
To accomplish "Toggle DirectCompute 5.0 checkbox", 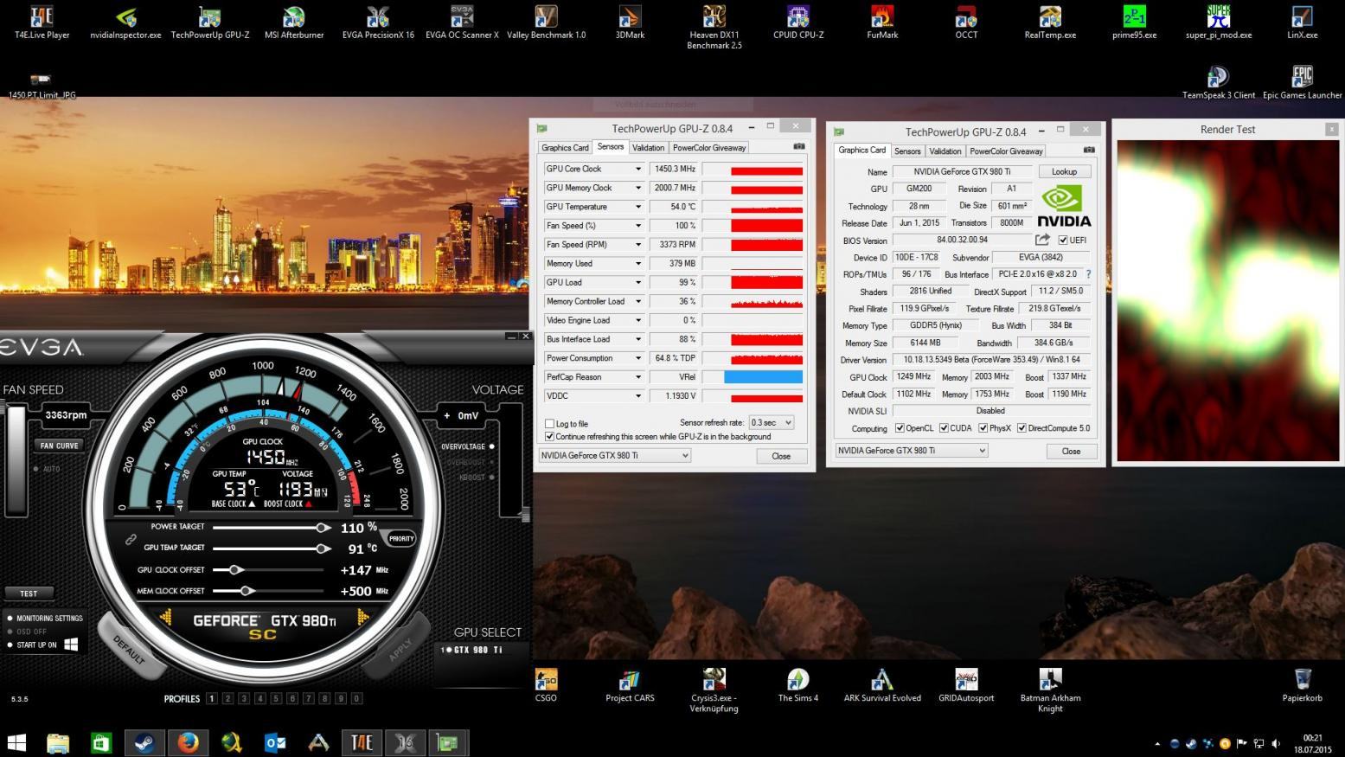I will pos(1022,428).
